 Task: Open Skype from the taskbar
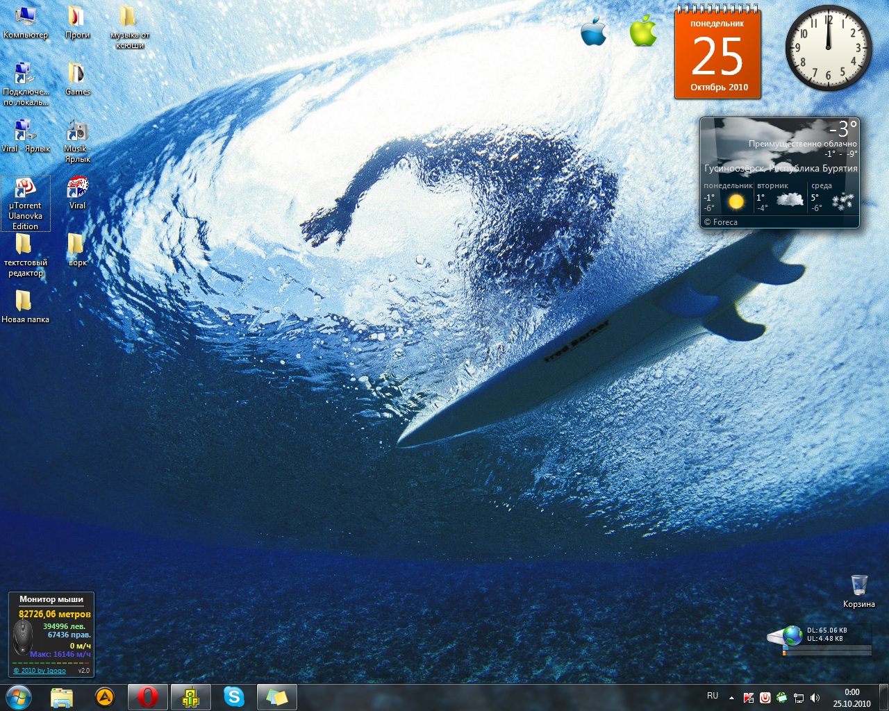[x=234, y=696]
